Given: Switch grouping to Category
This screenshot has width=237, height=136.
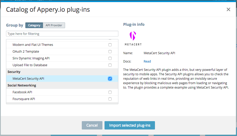Looking at the screenshot, I should click(34, 25).
